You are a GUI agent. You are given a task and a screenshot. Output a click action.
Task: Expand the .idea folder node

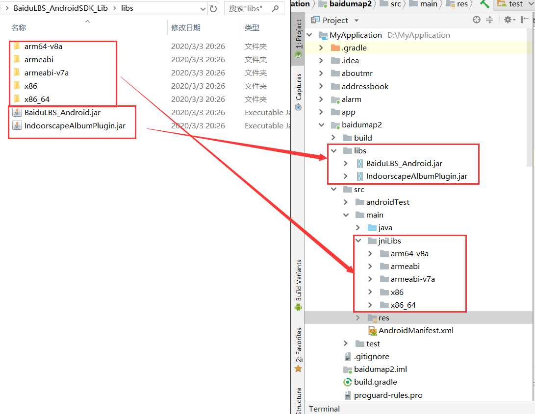tap(321, 60)
